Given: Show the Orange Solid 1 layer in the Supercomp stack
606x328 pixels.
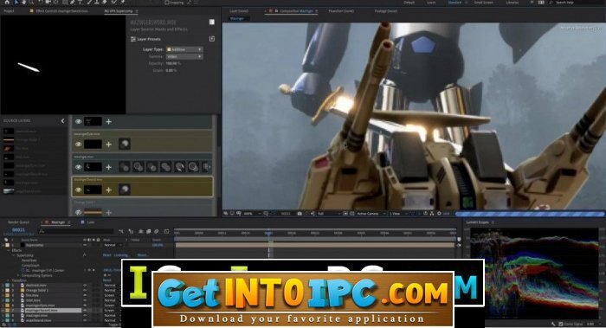Looking at the screenshot, I should pos(78,212).
